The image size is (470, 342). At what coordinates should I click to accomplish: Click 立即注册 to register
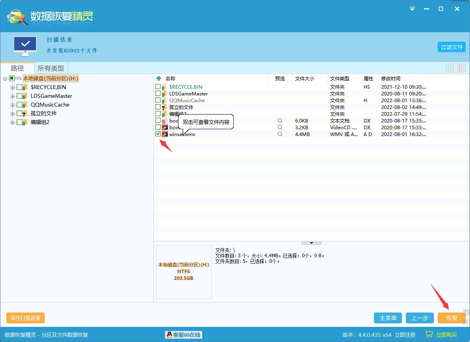pos(405,334)
